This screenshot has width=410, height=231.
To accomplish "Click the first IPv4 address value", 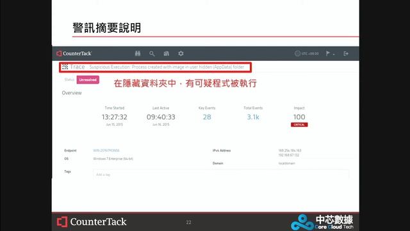I will (x=290, y=151).
